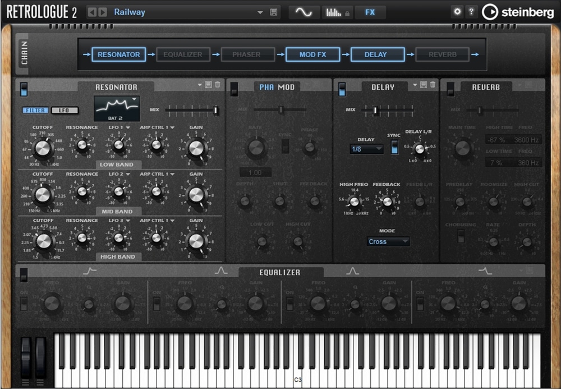561x389 pixels.
Task: Toggle the Delay SYNC switch
Action: coord(394,147)
